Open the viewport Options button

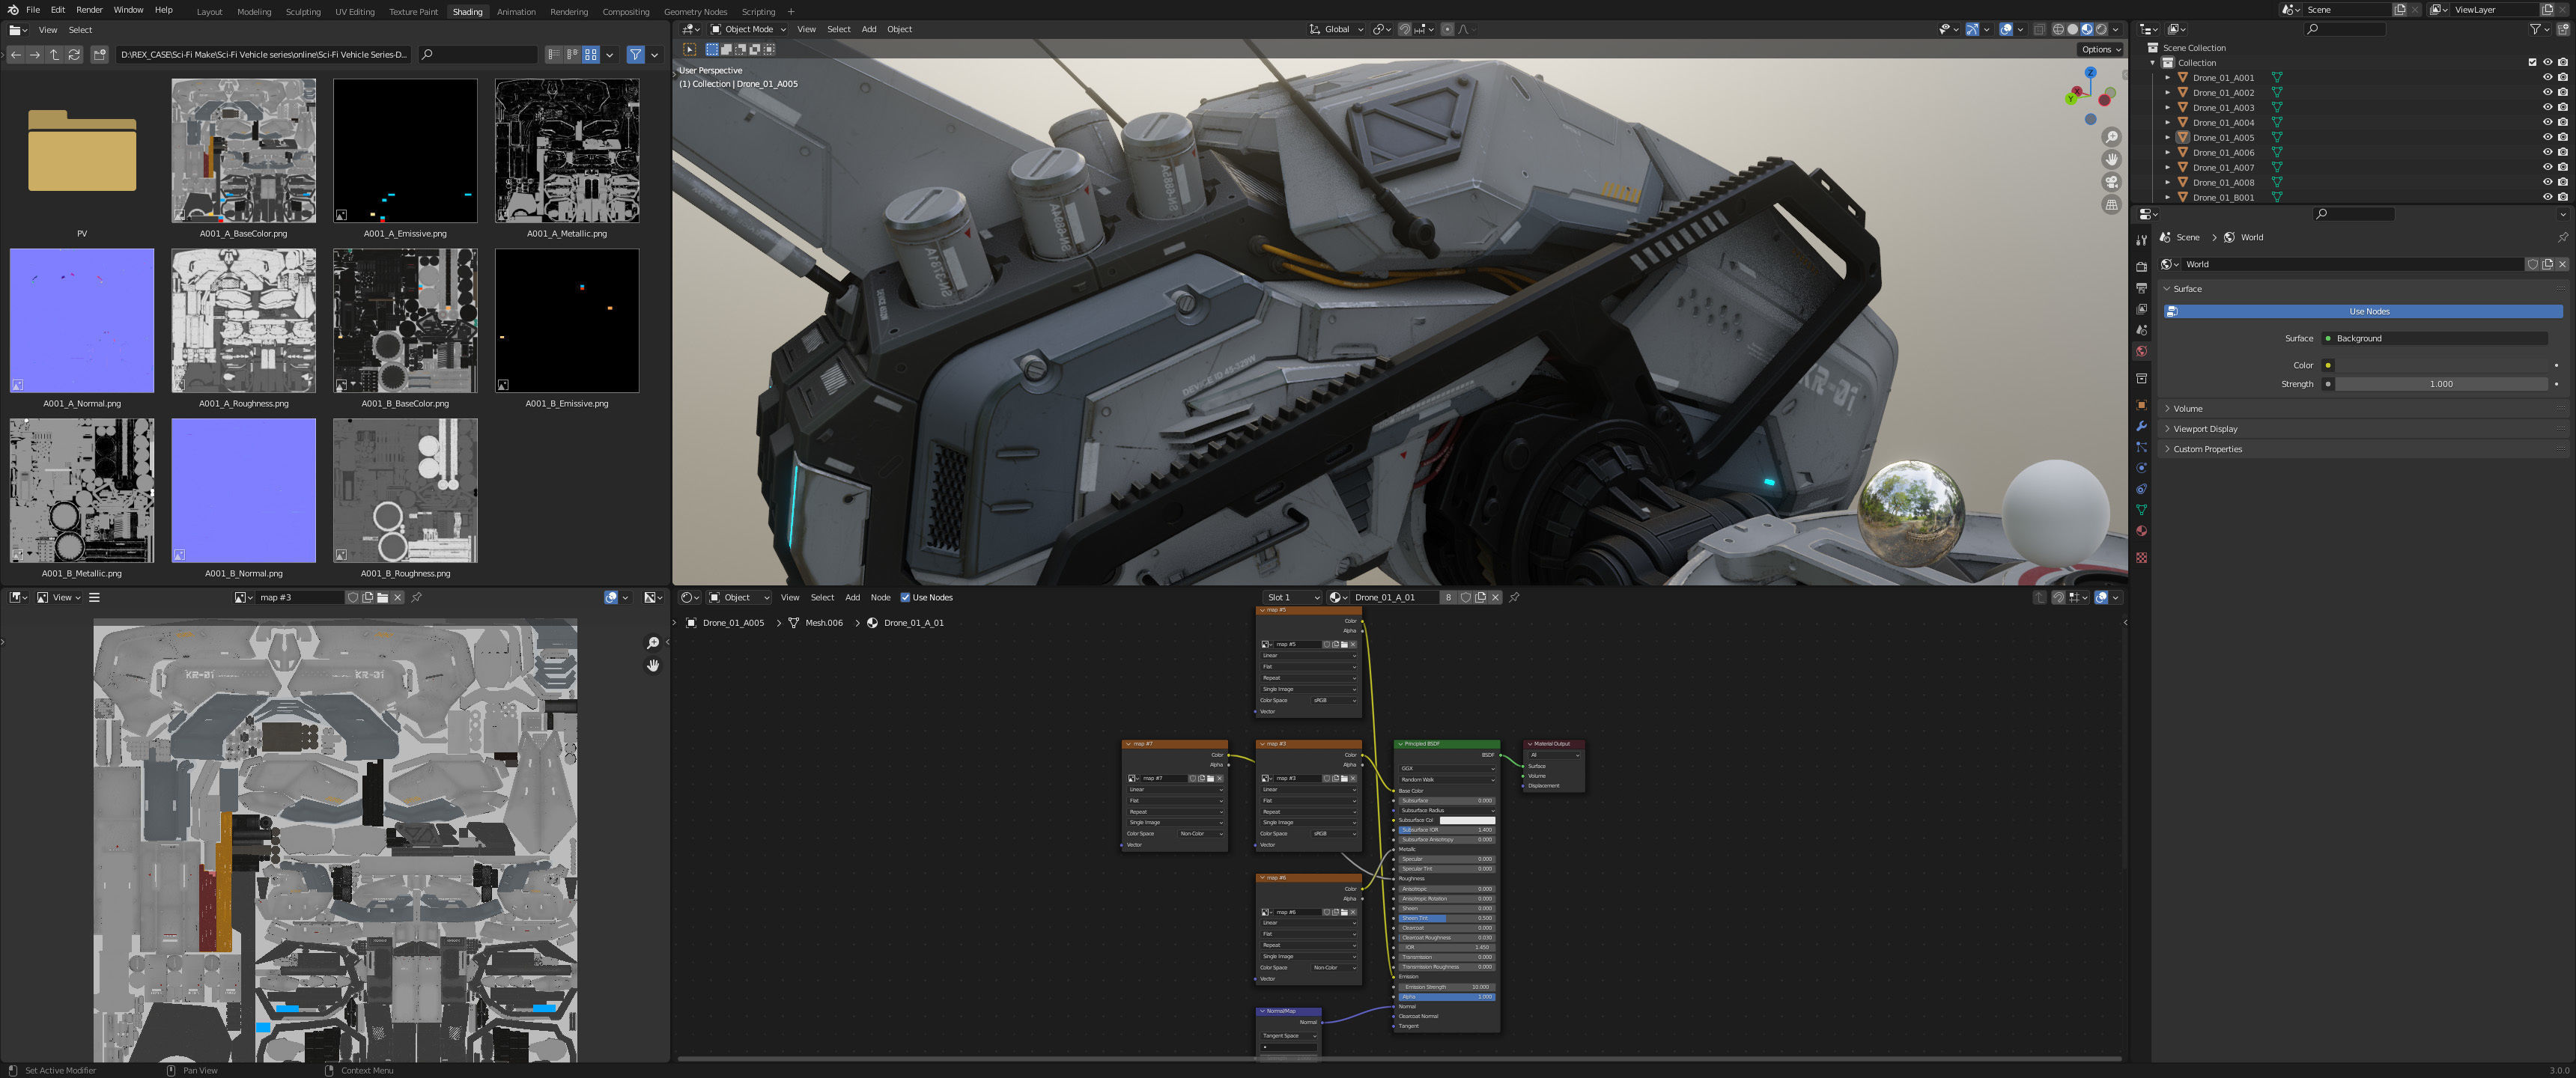click(2100, 49)
